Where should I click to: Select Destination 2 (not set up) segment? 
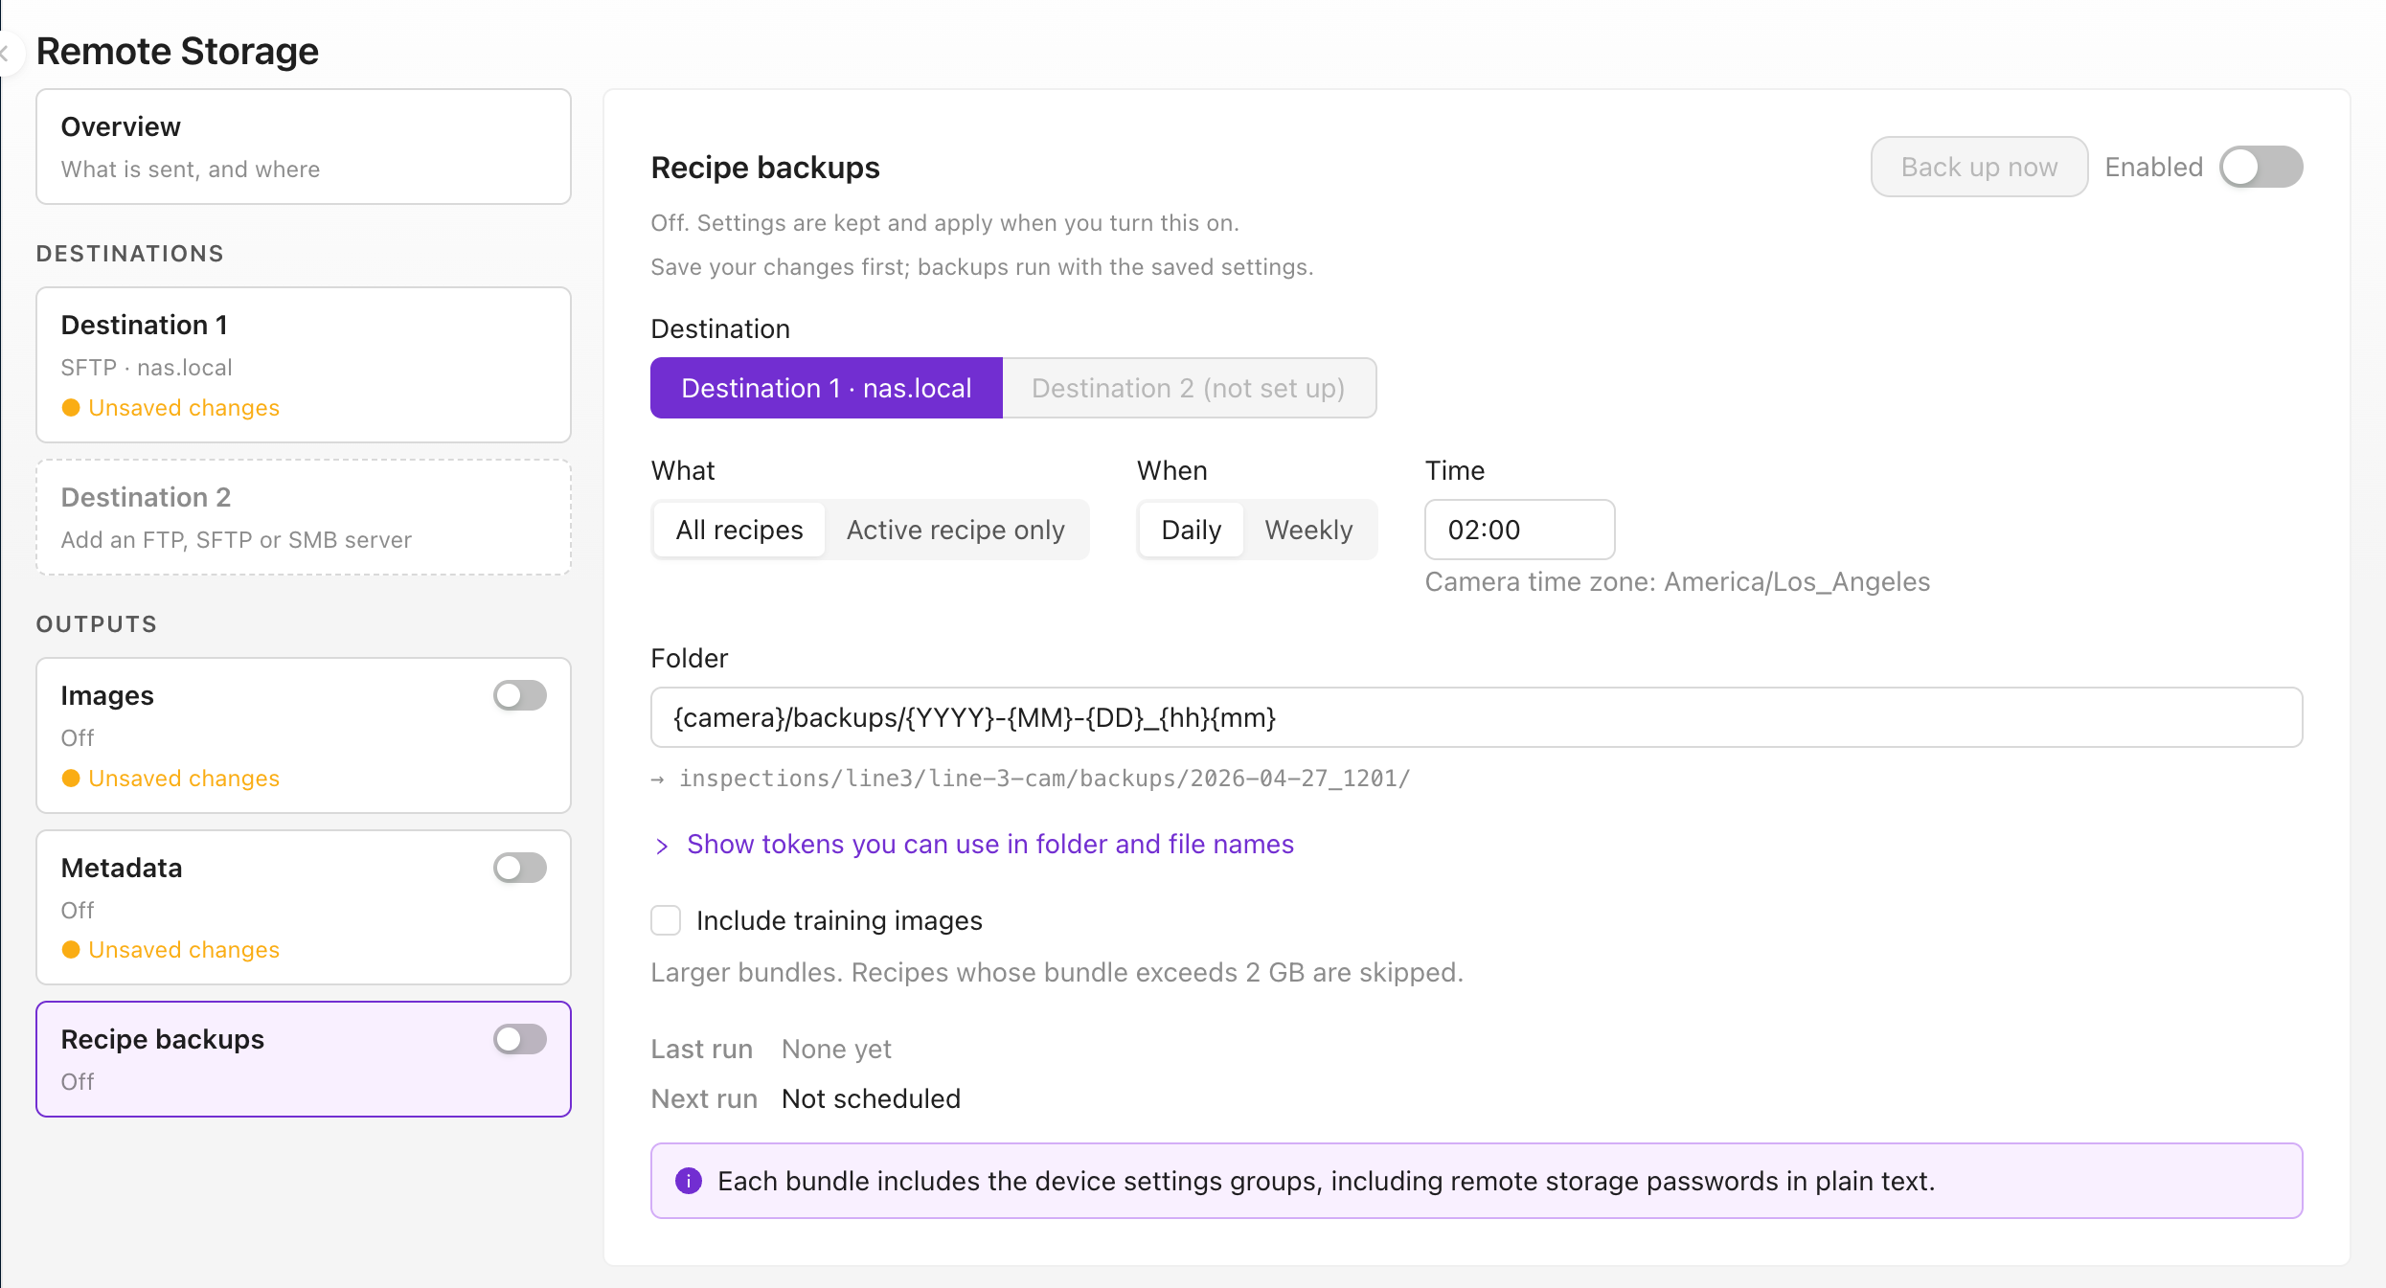[x=1189, y=388]
